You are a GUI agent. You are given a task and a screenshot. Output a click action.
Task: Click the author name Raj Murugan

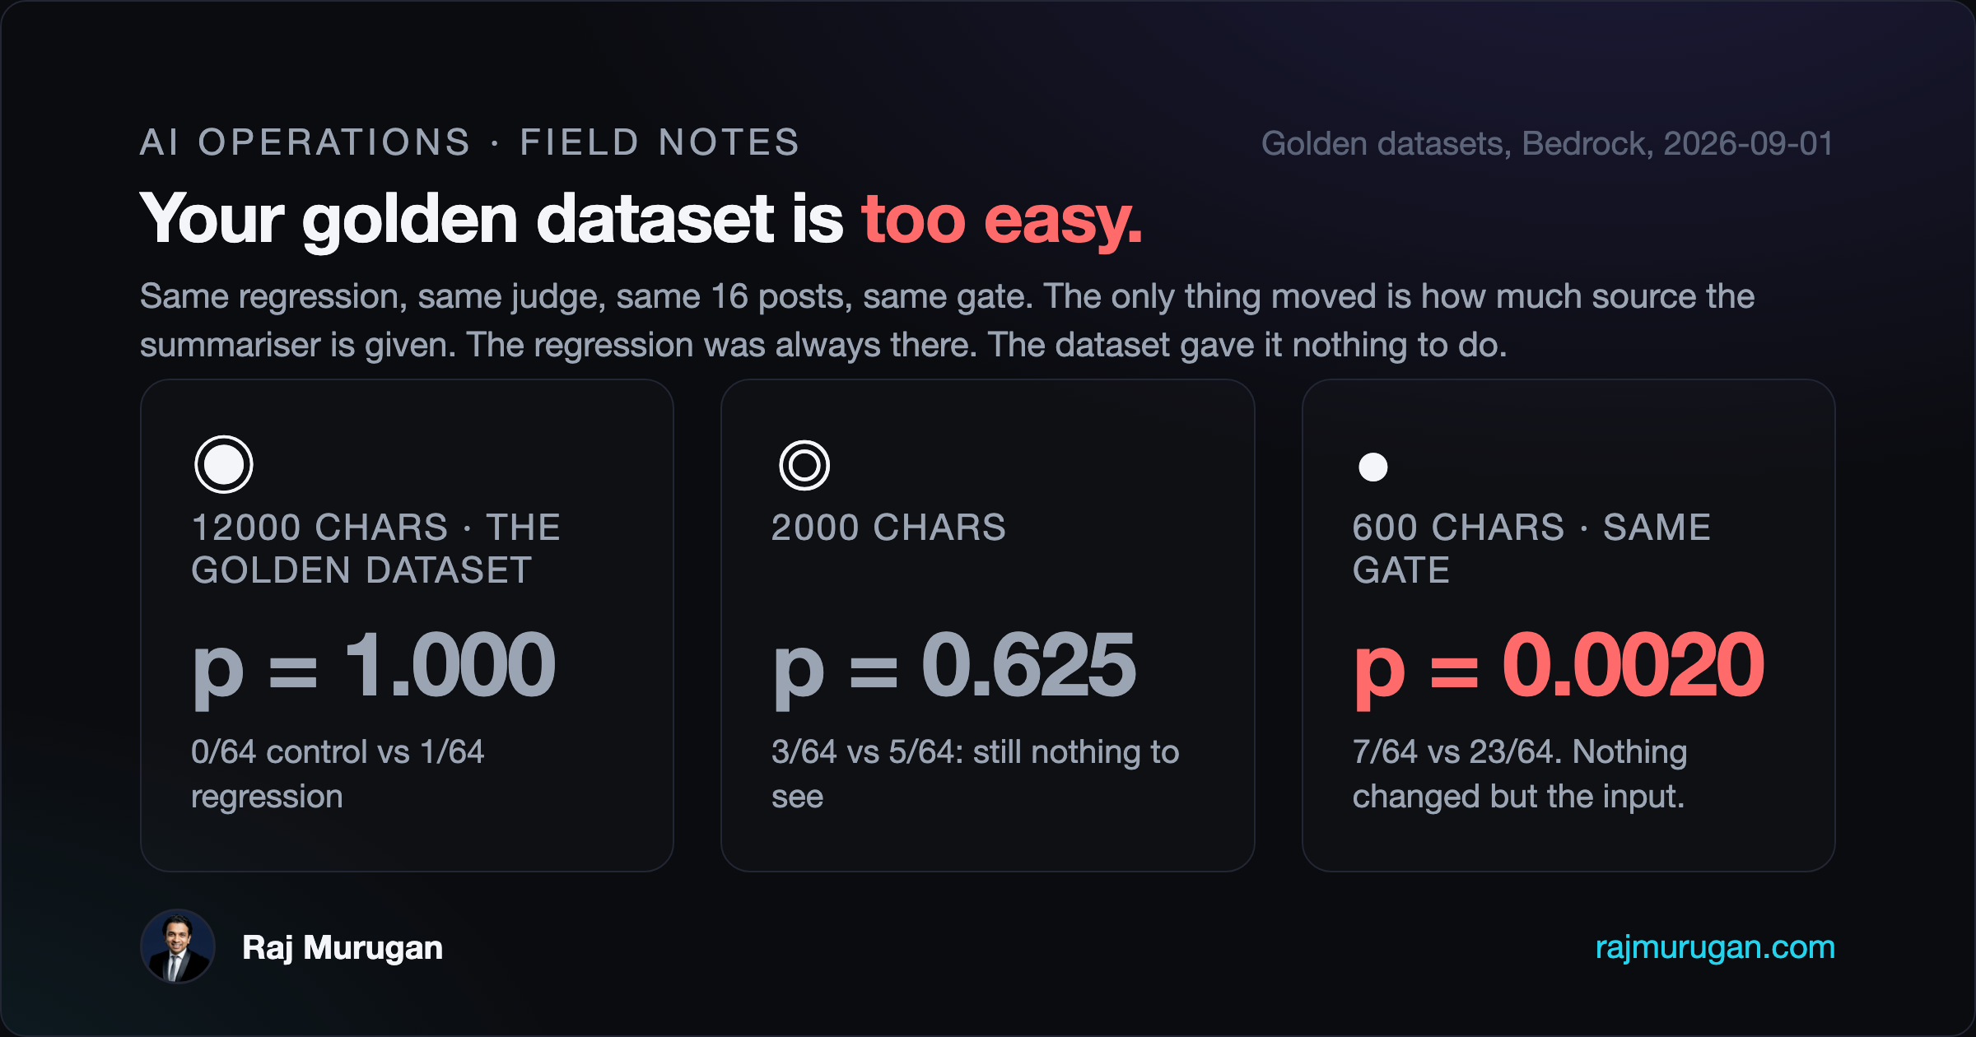(343, 947)
